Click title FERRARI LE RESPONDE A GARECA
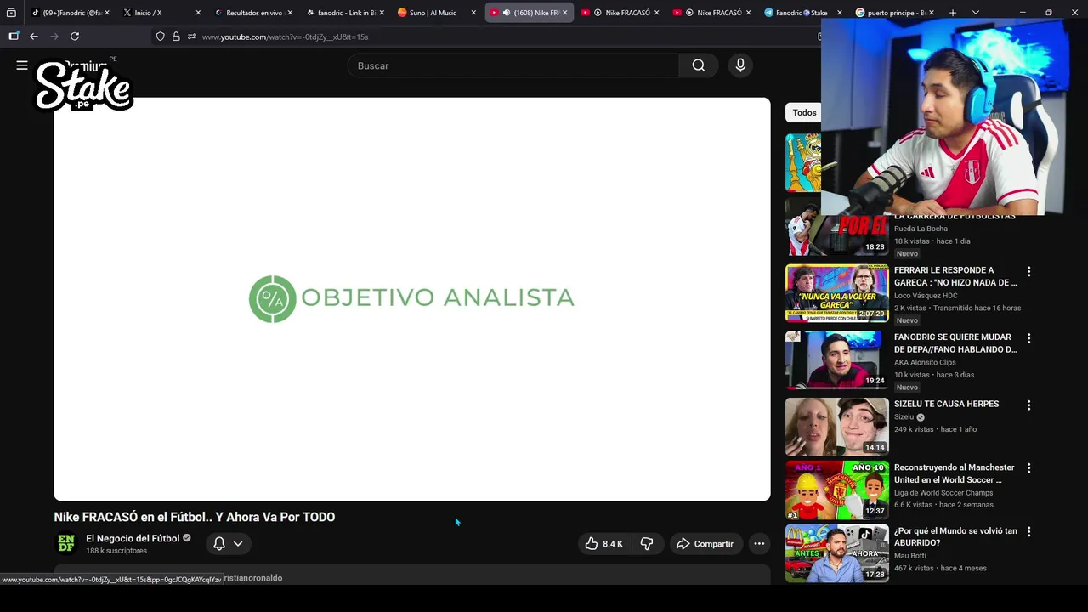Image resolution: width=1088 pixels, height=612 pixels. [955, 276]
